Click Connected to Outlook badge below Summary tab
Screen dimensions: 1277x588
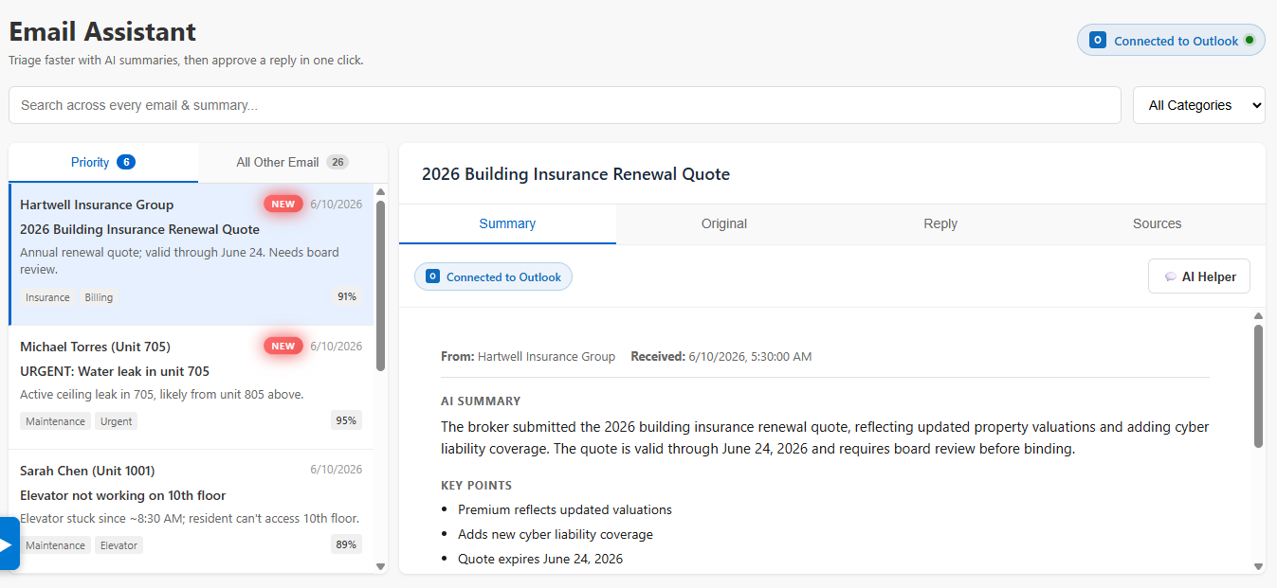(x=493, y=276)
